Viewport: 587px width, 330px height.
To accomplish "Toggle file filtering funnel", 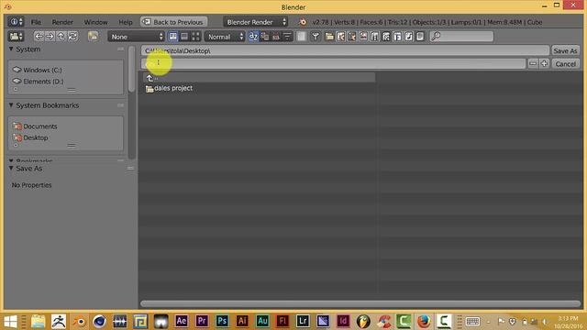I will [x=316, y=37].
